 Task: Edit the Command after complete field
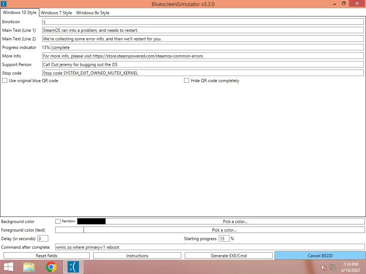pos(210,247)
